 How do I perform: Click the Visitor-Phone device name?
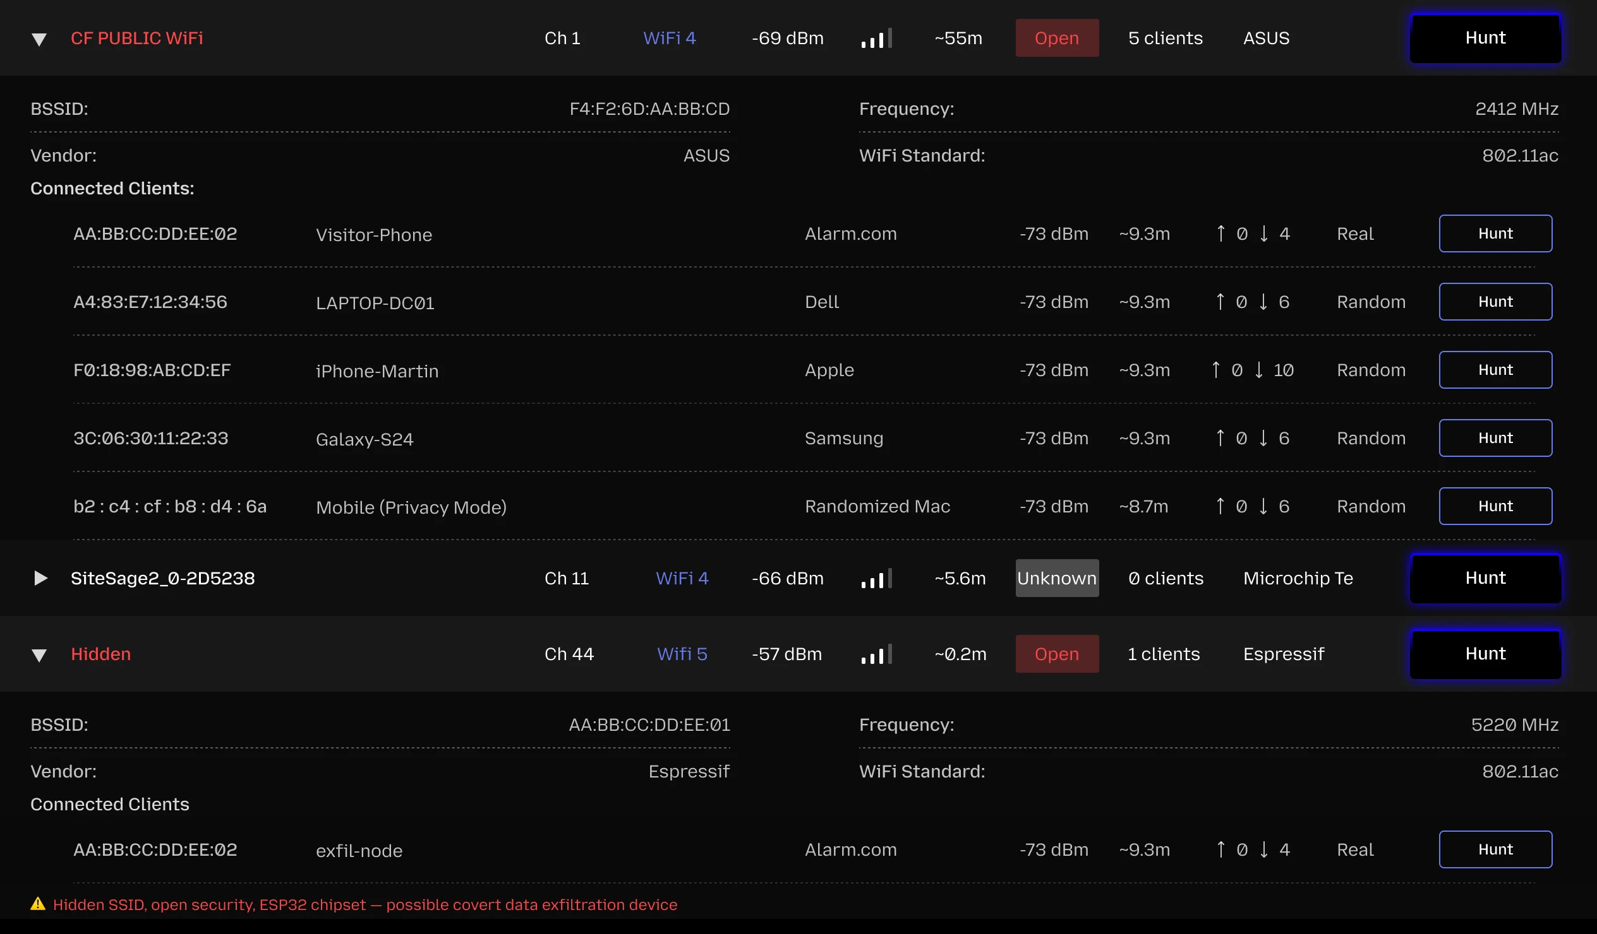click(374, 235)
